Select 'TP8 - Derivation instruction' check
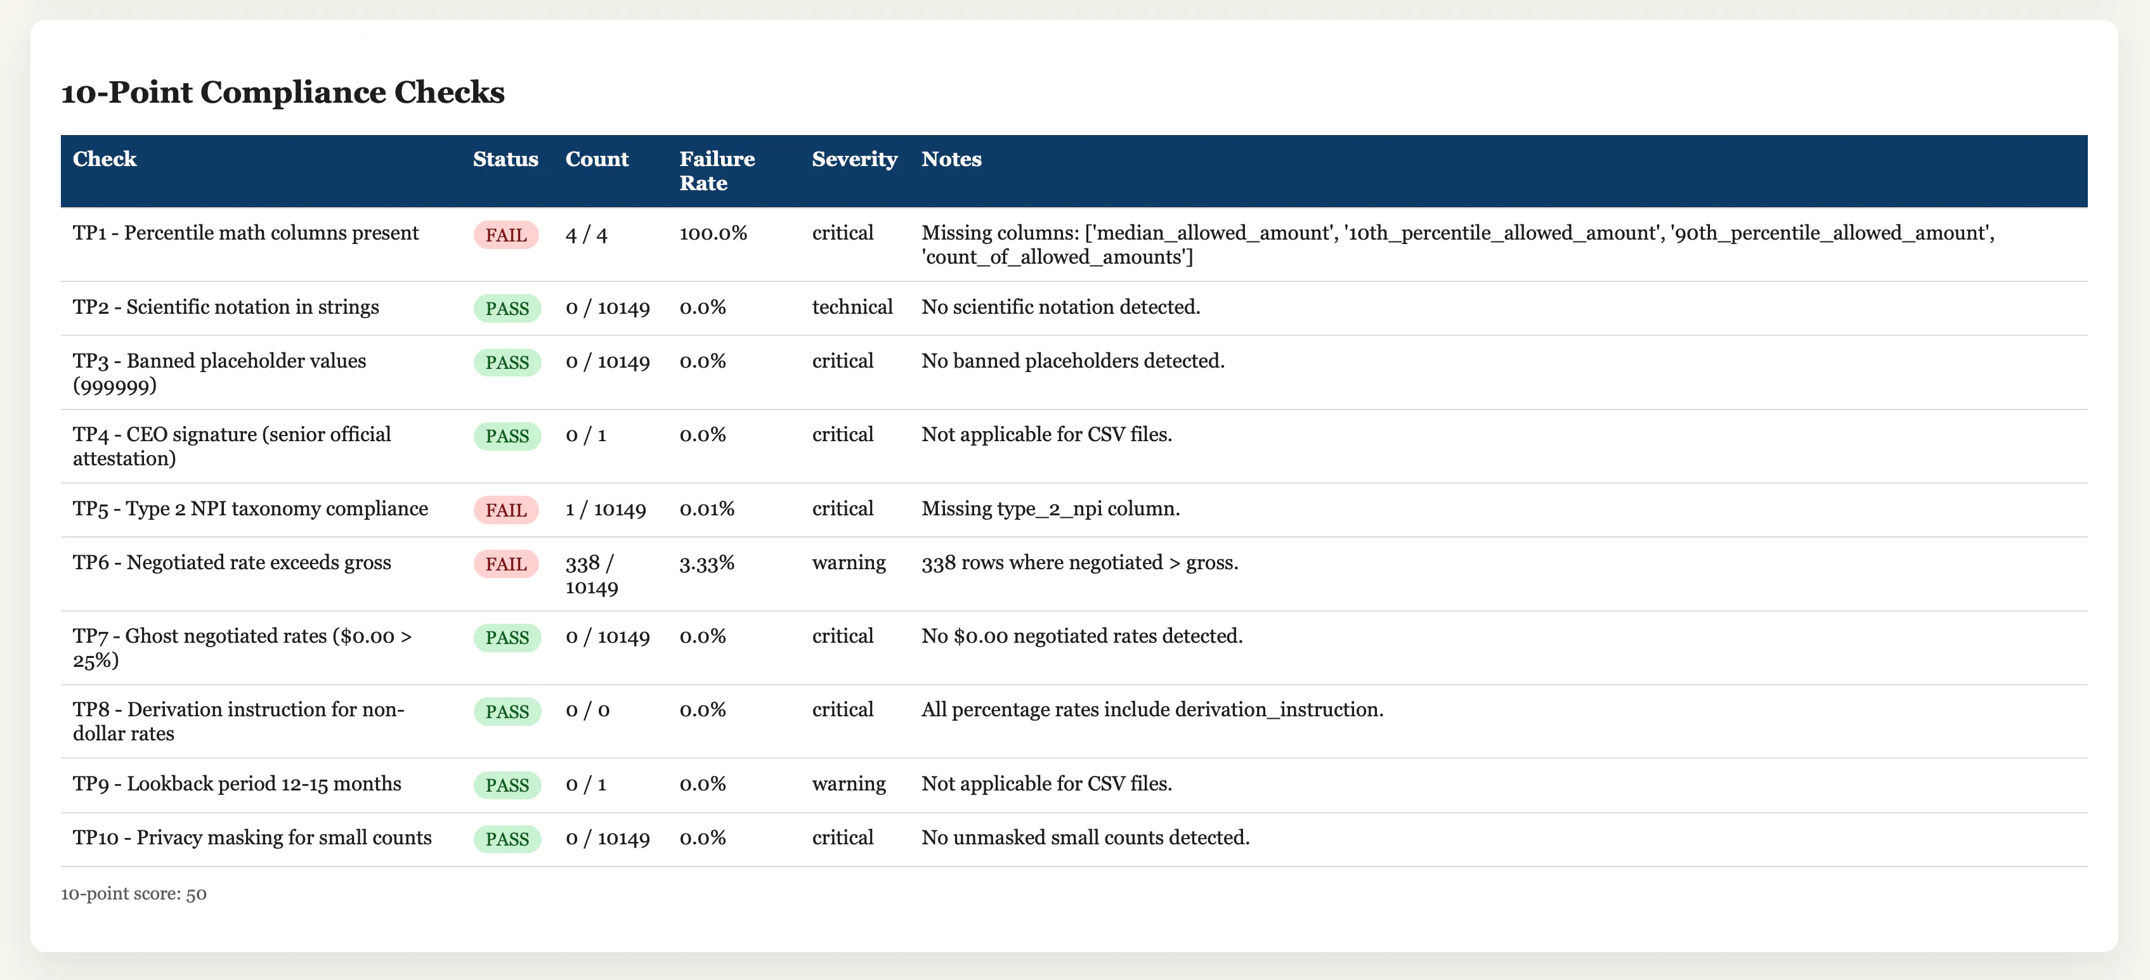This screenshot has height=980, width=2150. tap(238, 721)
